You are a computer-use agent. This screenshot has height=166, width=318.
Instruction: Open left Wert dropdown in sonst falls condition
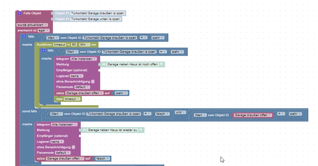click(x=57, y=114)
